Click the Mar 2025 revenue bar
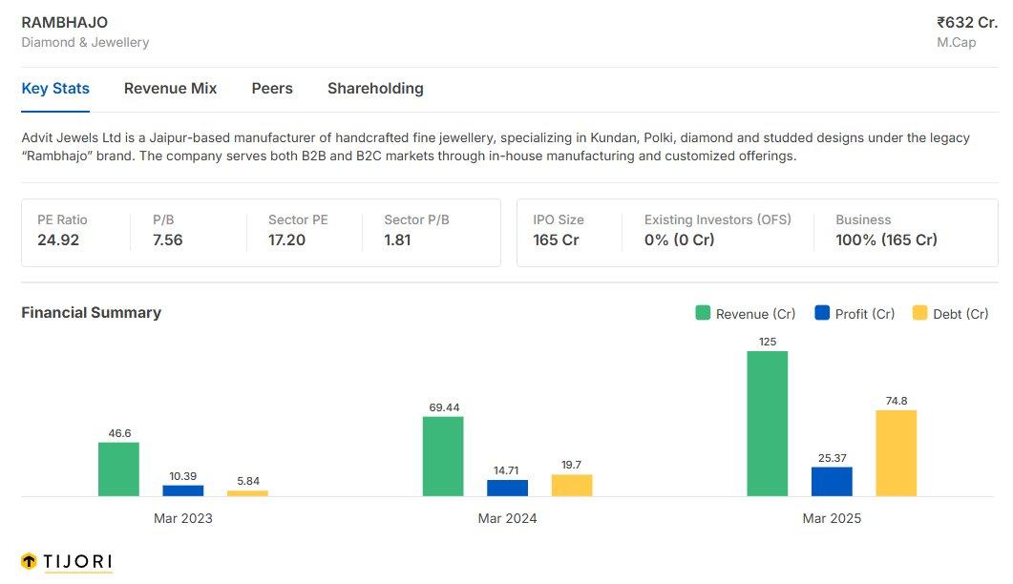The image size is (1013, 584). click(768, 424)
